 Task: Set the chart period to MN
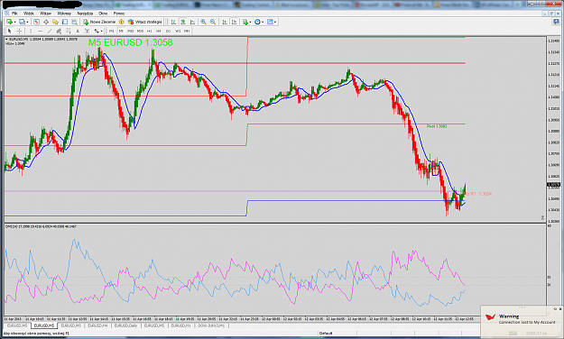(x=187, y=31)
